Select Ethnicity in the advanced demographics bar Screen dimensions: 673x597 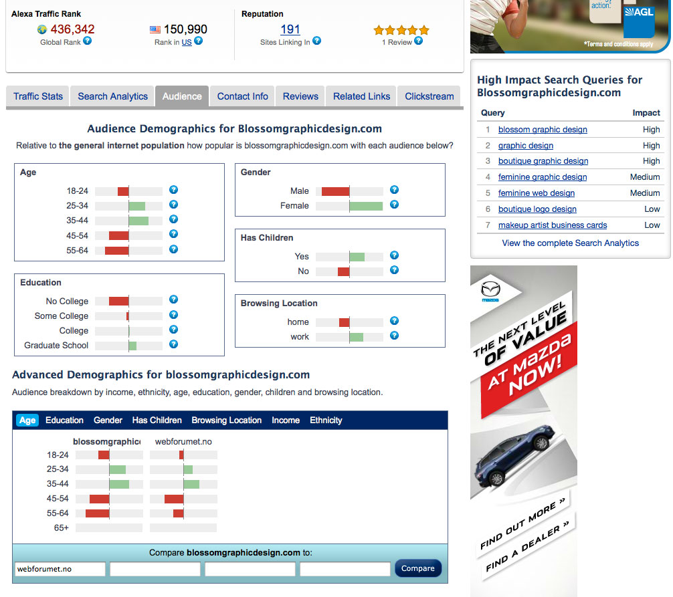pyautogui.click(x=326, y=421)
